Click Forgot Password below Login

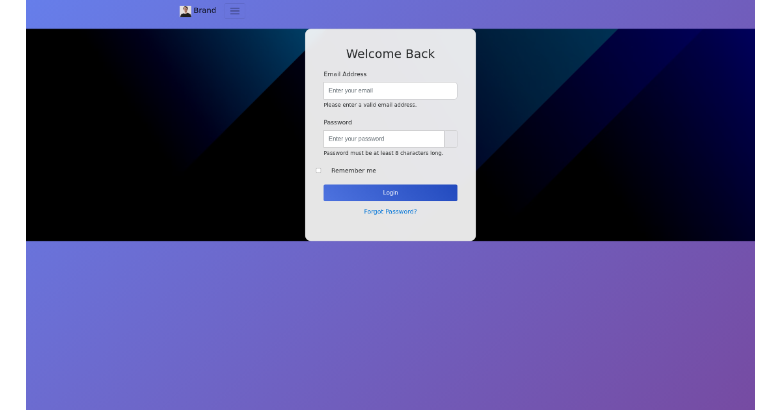(390, 211)
